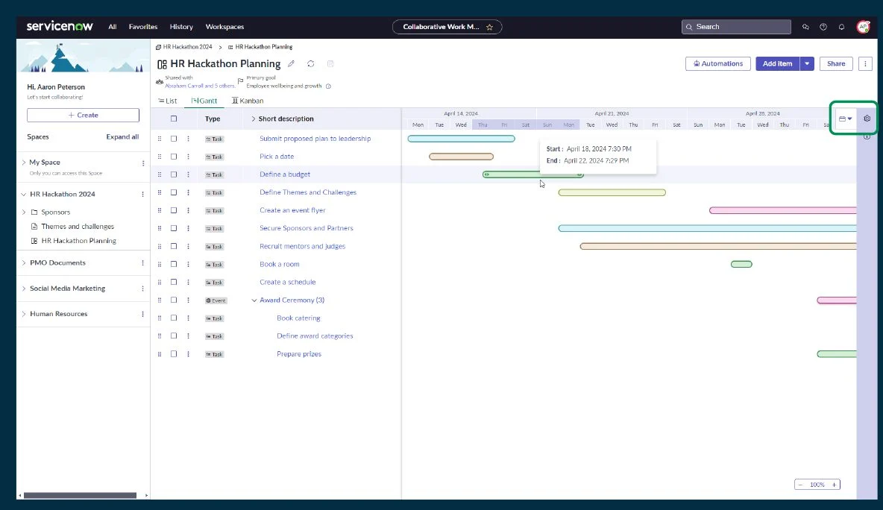Open Gantt settings gear icon

[867, 119]
